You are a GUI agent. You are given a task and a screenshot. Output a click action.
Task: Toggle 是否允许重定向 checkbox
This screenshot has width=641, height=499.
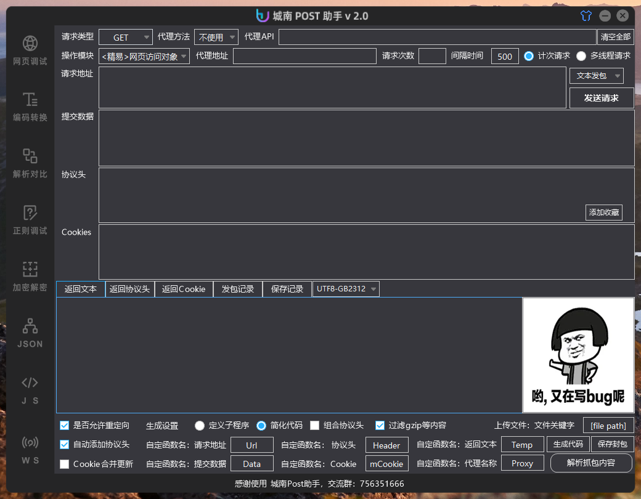point(65,426)
